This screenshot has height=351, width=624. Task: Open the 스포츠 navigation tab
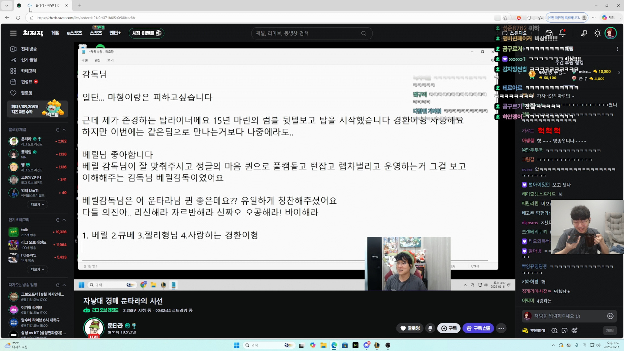point(96,33)
